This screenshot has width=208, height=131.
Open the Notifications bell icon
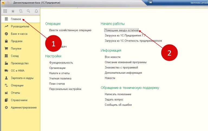pos(36,11)
